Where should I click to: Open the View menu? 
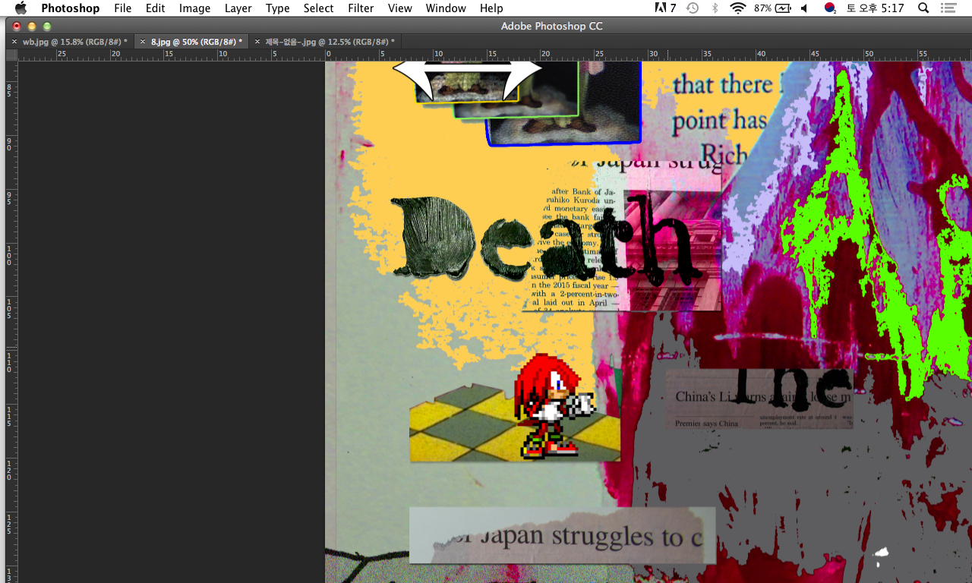point(399,8)
